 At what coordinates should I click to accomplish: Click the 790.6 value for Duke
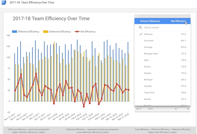click(x=183, y=60)
